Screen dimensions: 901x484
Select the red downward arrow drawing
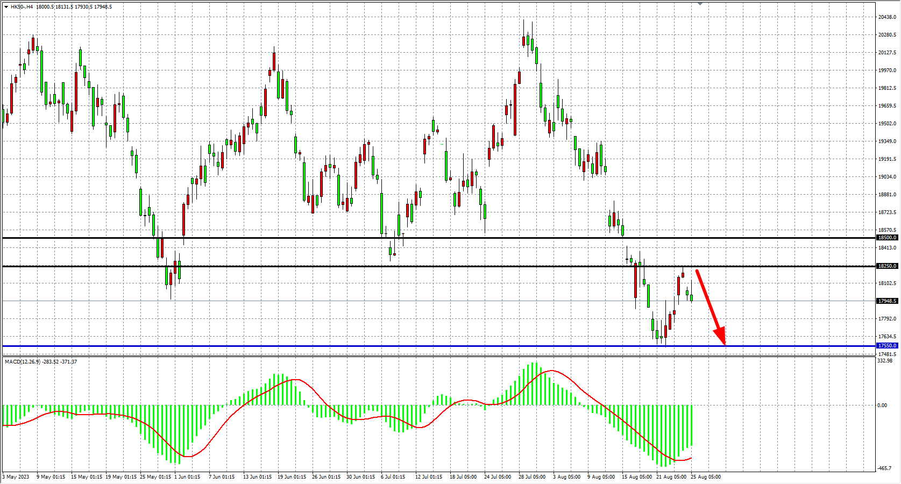[710, 305]
